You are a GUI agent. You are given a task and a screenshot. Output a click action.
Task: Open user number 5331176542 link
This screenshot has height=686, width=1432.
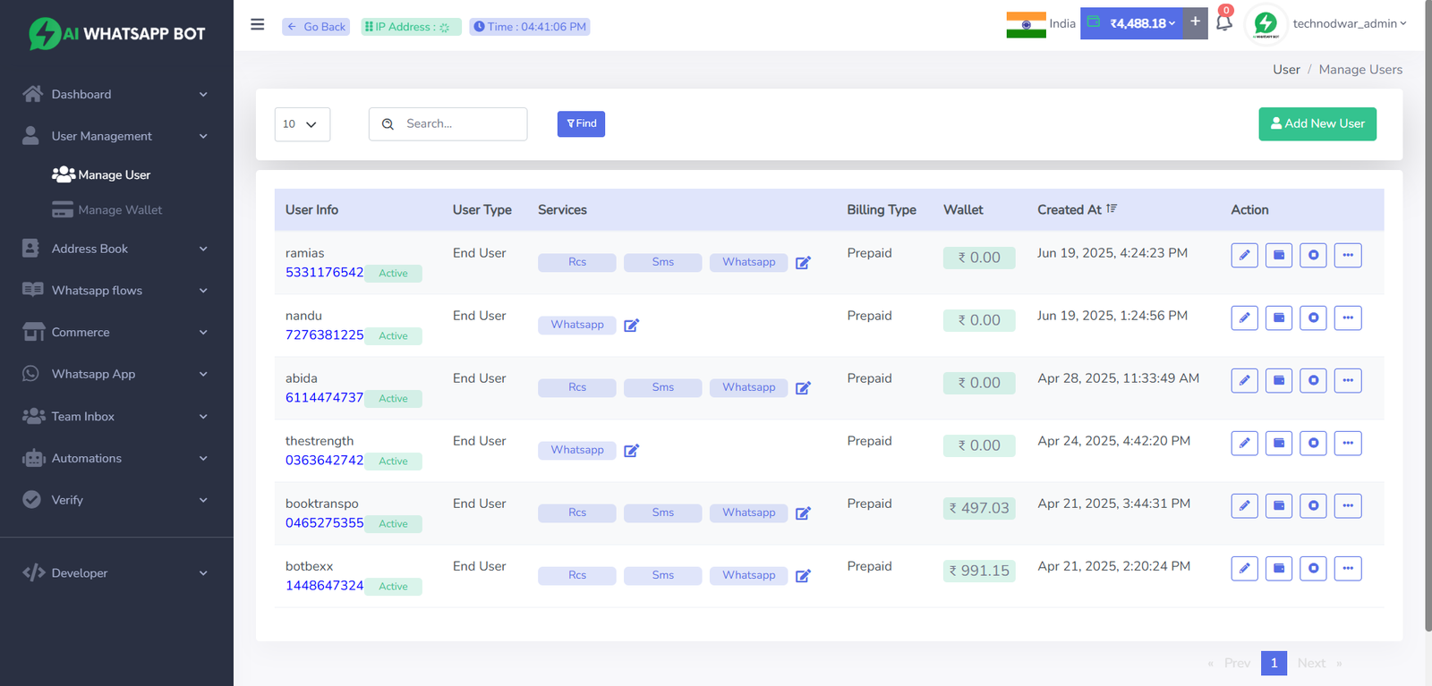[324, 272]
